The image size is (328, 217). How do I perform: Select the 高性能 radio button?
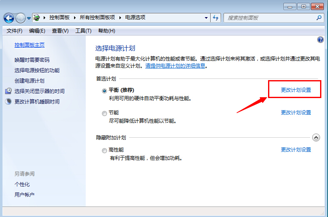(x=104, y=151)
